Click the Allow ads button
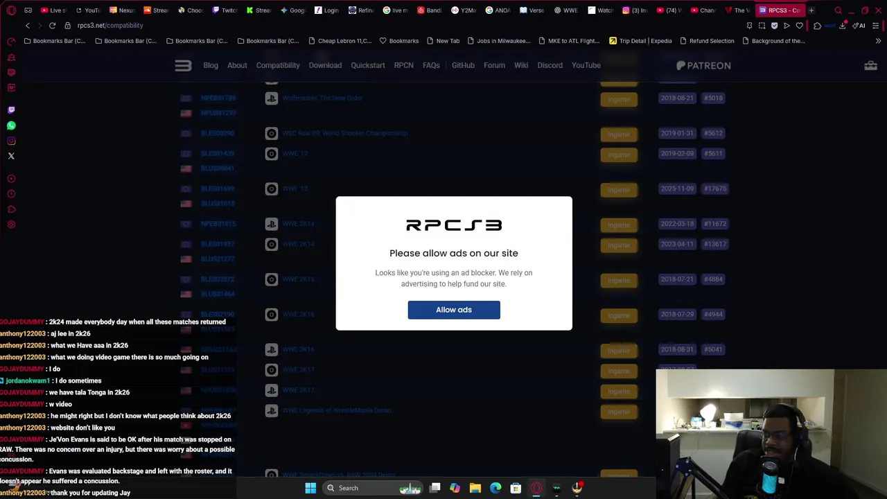Screen dimensions: 887x499 pyautogui.click(x=454, y=310)
